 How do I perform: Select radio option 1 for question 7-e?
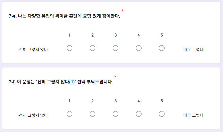click(69, 48)
